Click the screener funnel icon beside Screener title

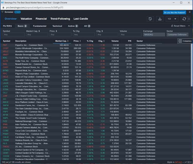pyautogui.click(x=2, y=12)
